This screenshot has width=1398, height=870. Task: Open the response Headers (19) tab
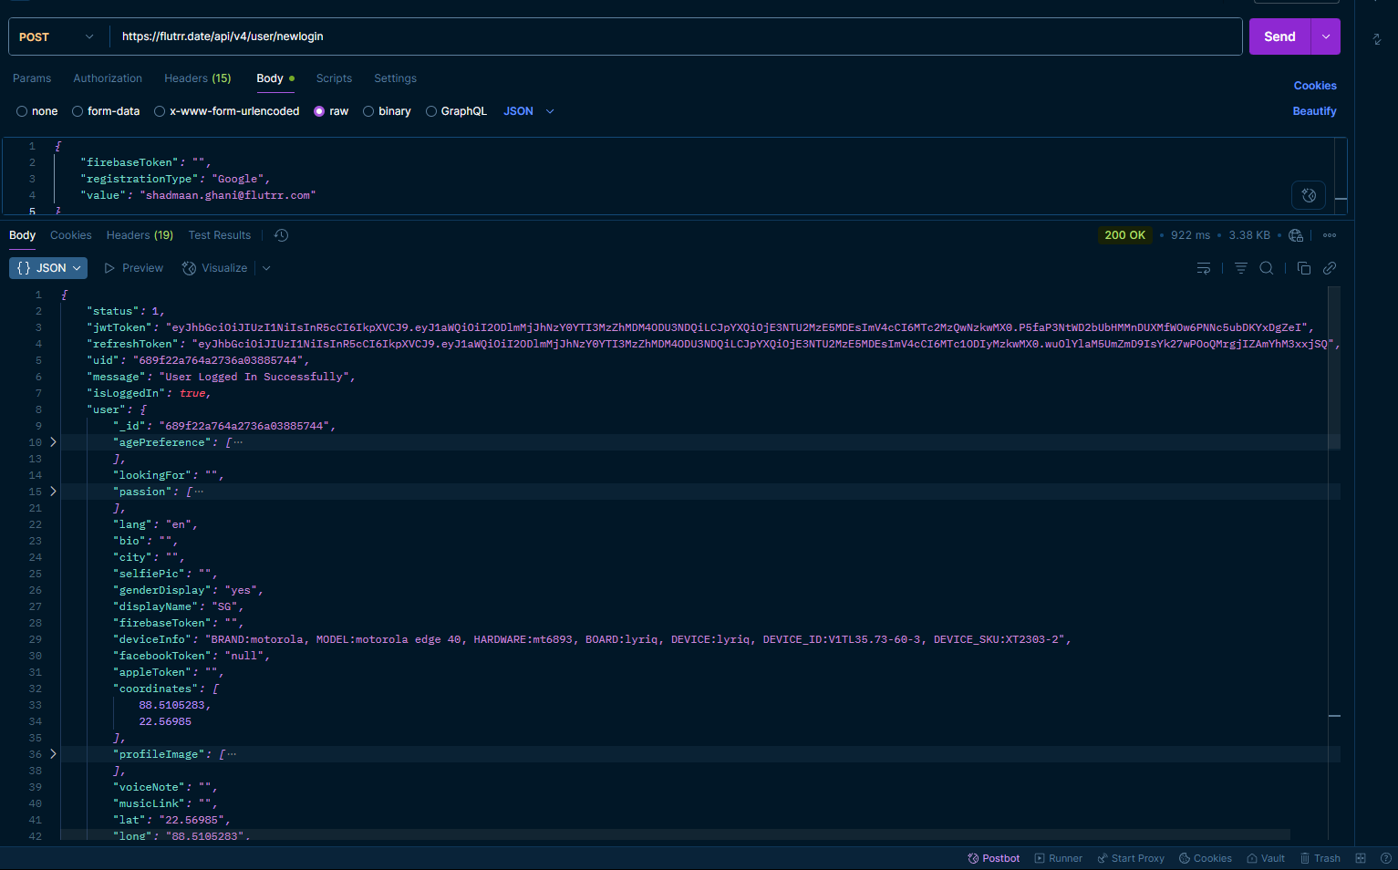pos(140,235)
